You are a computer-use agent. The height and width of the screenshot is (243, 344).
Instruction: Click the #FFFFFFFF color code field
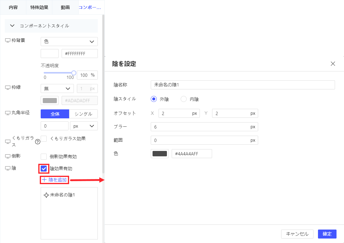[80, 54]
